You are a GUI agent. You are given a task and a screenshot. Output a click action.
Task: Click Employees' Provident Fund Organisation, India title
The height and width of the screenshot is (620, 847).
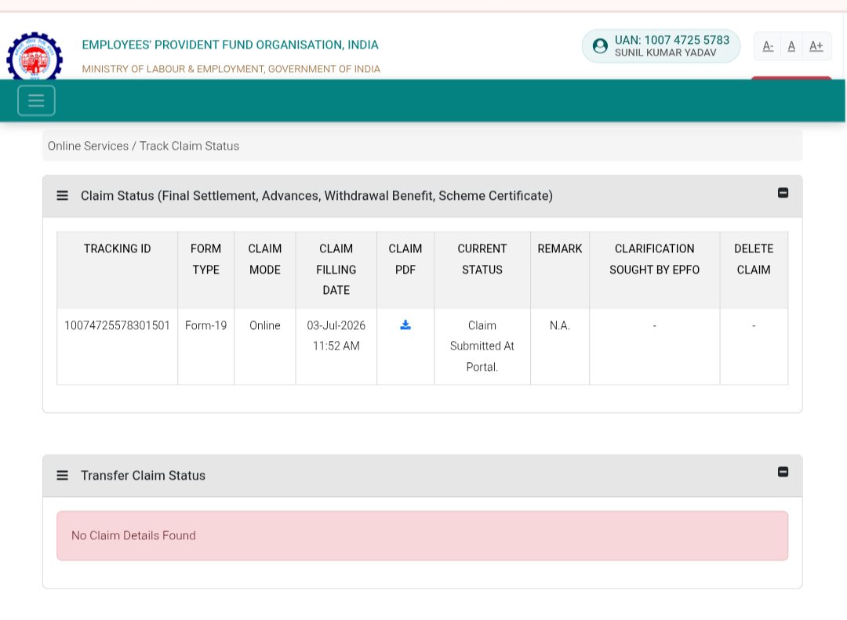click(230, 45)
